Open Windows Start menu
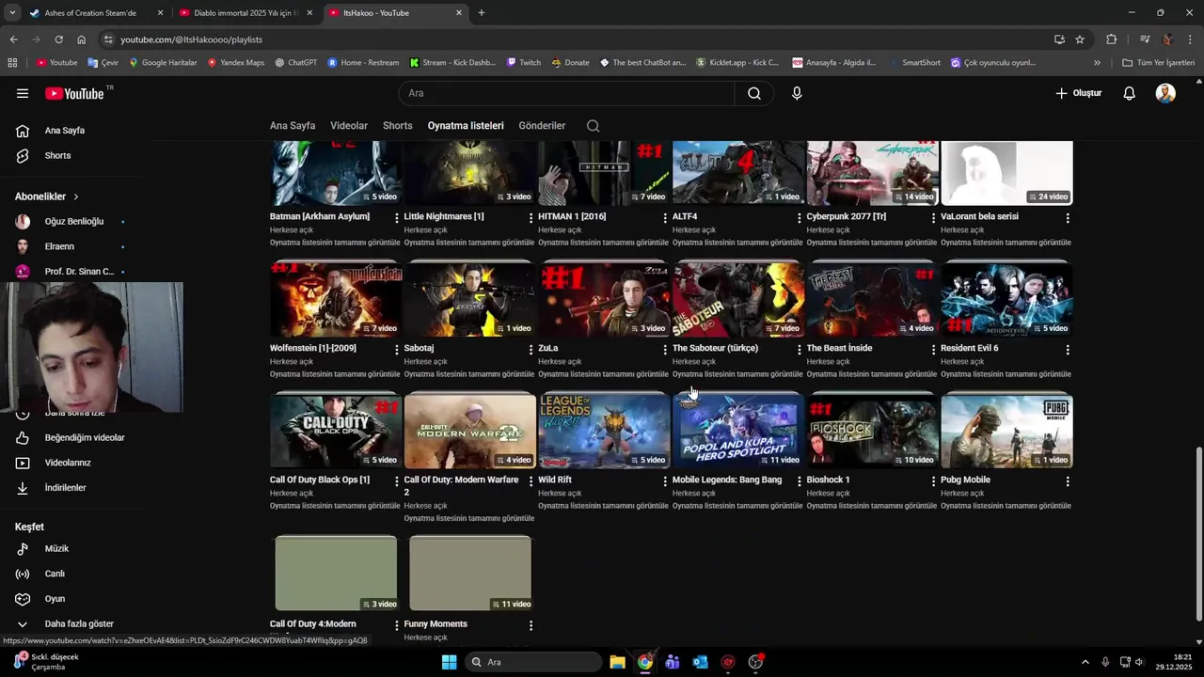 [x=449, y=662]
